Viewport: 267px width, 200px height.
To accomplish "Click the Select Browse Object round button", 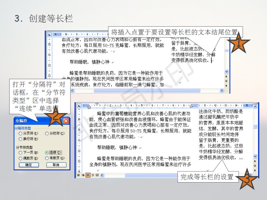I will [255, 166].
